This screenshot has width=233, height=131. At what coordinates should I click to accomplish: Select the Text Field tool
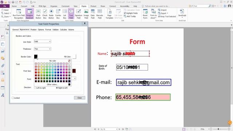click(x=71, y=14)
